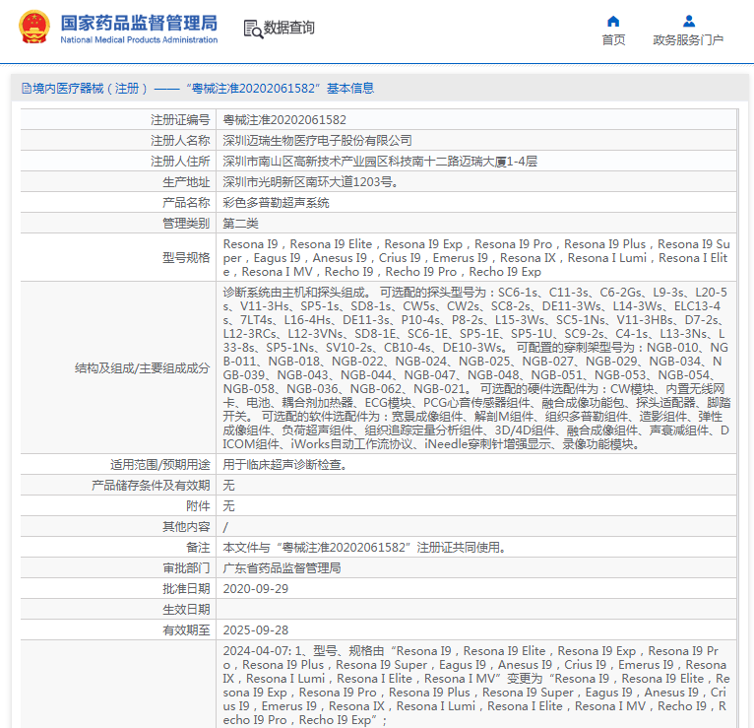Click the 注册人名称 label

click(x=180, y=141)
